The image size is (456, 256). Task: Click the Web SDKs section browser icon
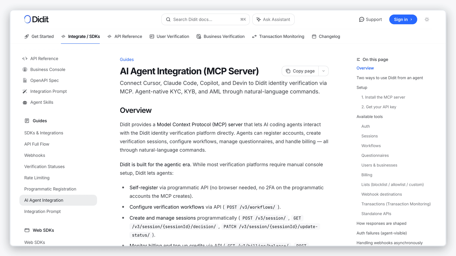click(27, 230)
